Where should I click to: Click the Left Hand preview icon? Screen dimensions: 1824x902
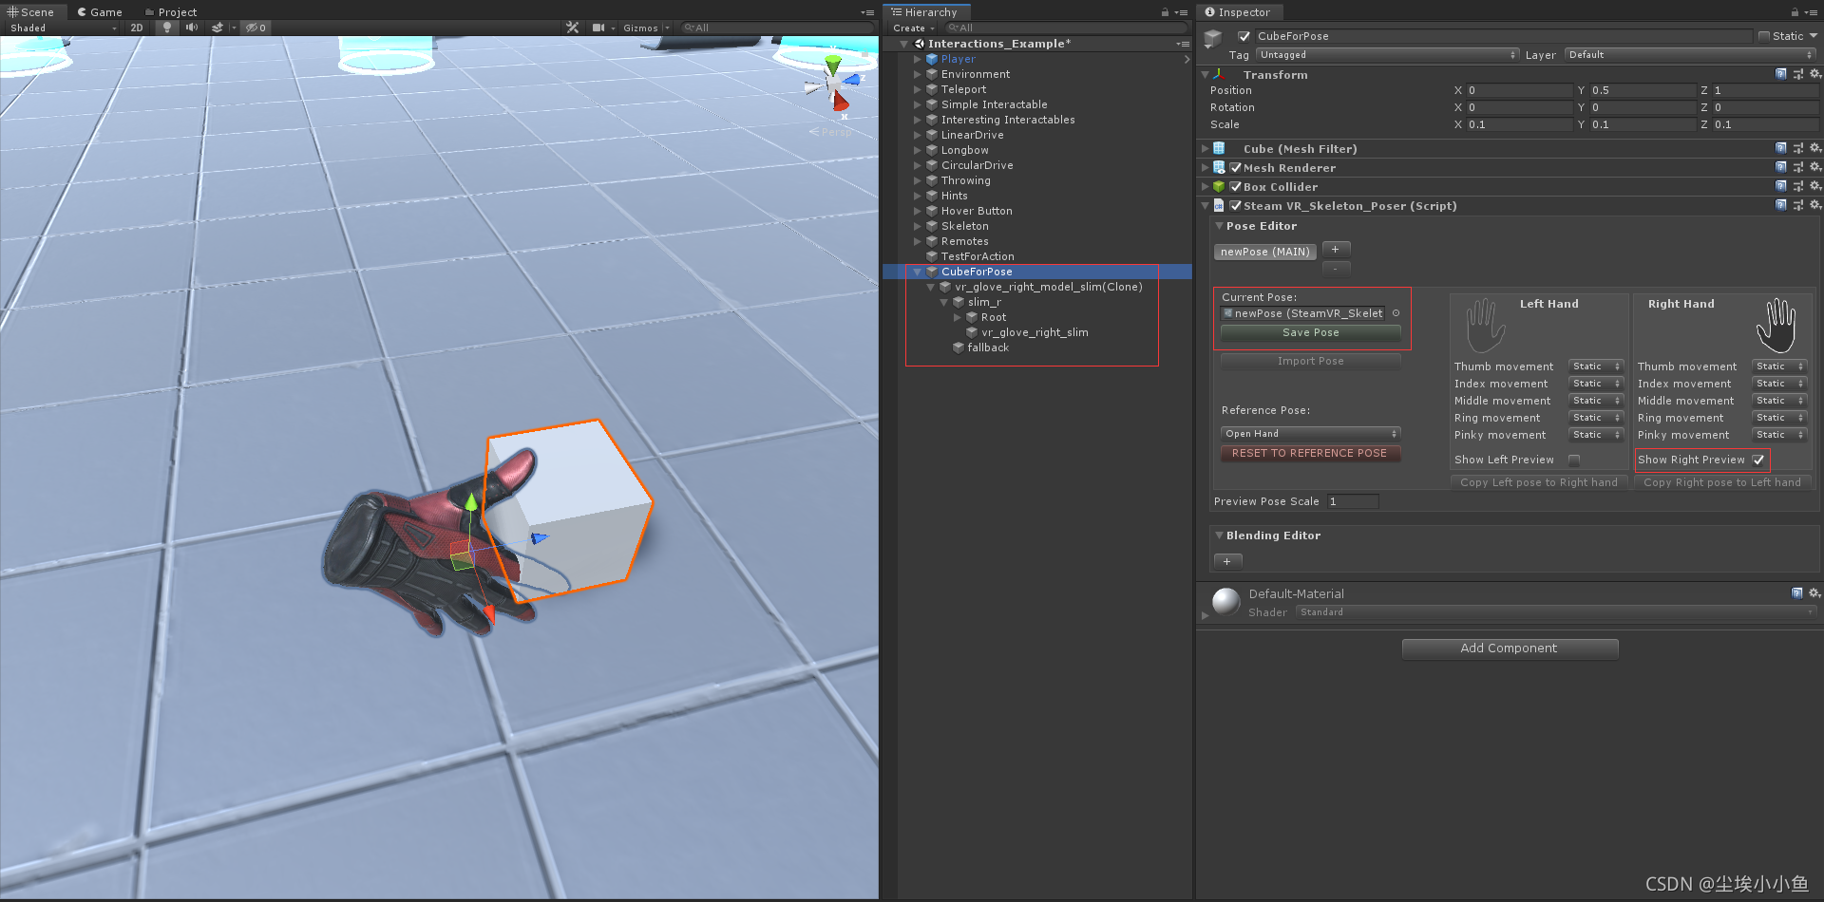[1485, 325]
